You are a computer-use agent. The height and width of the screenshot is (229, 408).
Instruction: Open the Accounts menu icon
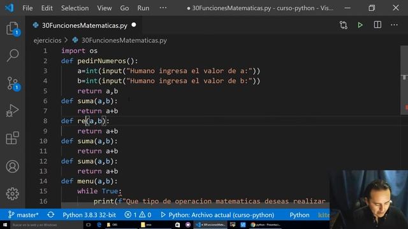click(12, 167)
